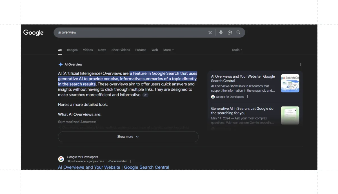Click the Search Central card thumbnail
Image resolution: width=338 pixels, height=194 pixels.
click(x=290, y=83)
